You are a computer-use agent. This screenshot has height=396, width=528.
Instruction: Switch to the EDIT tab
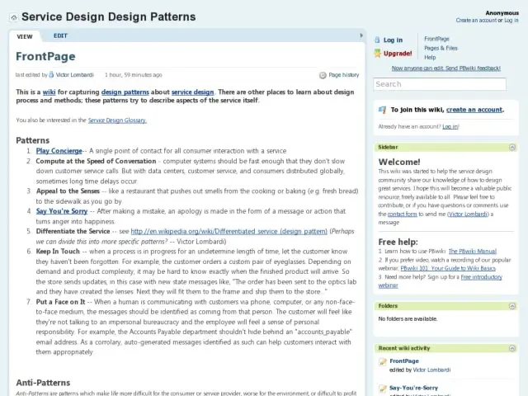pos(60,35)
